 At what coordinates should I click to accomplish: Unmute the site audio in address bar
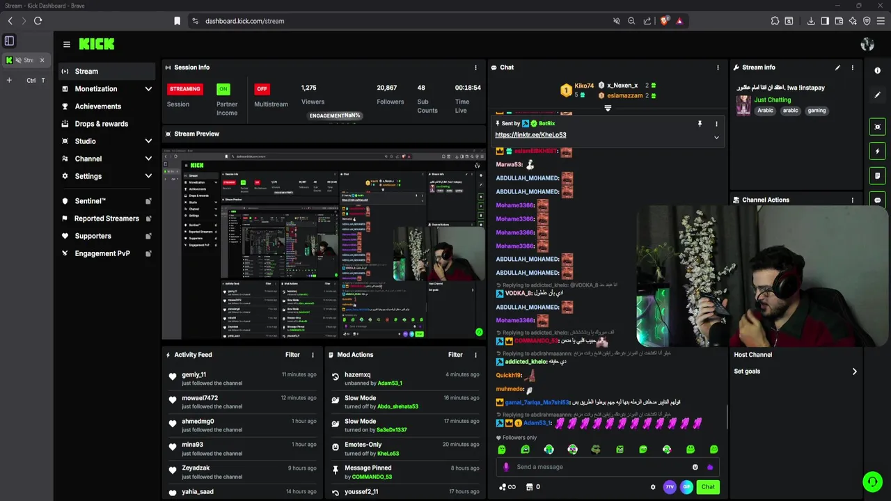[x=616, y=21]
